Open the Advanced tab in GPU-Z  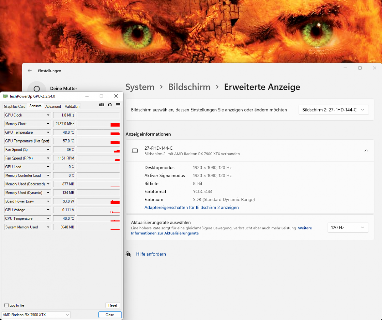[x=53, y=107]
